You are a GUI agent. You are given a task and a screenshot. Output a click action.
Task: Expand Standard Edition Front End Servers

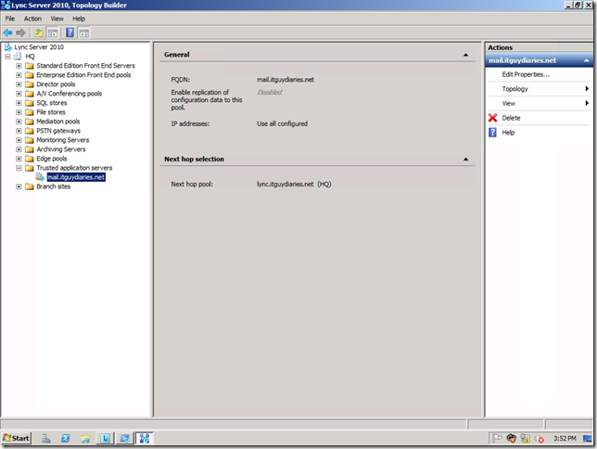click(19, 66)
